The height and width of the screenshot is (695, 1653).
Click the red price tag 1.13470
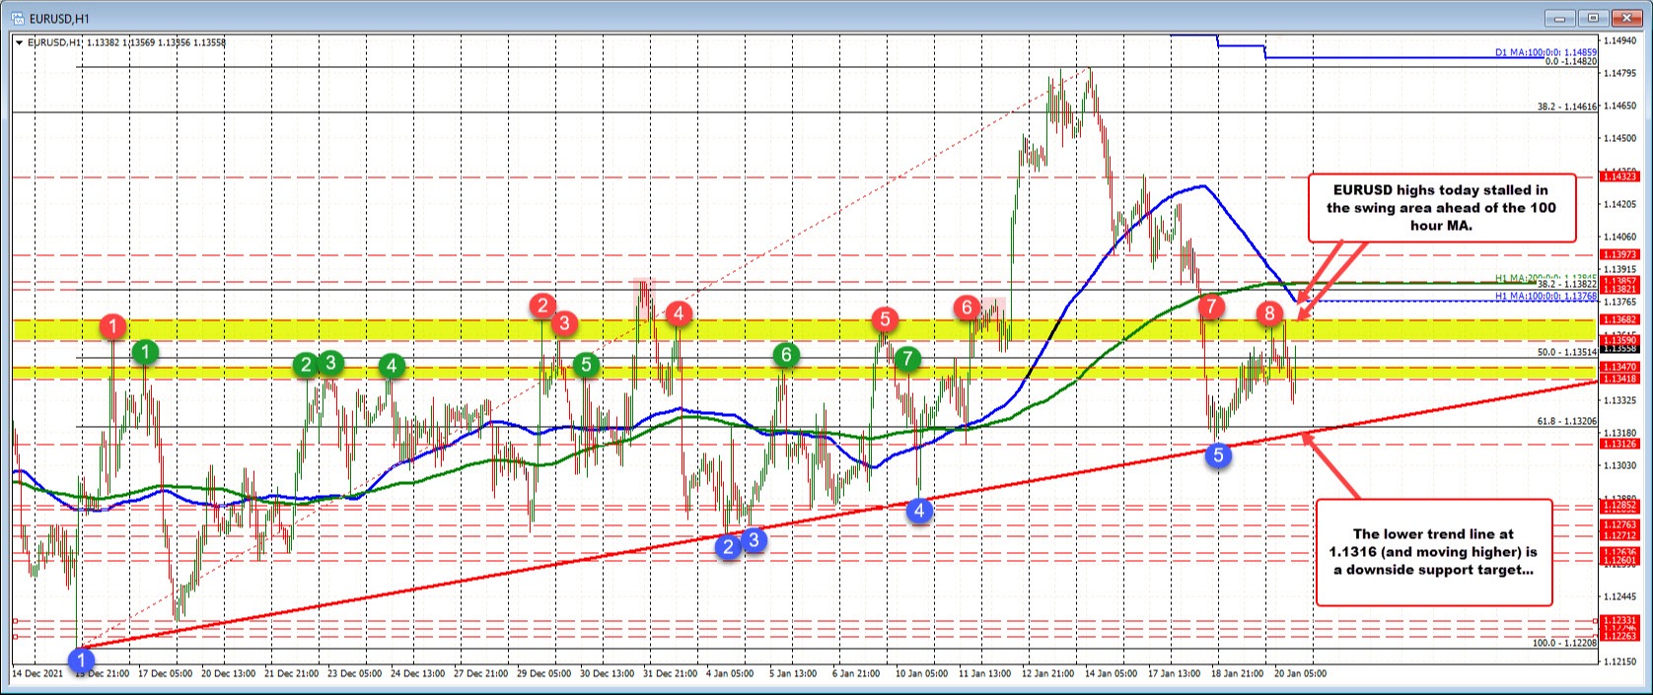1621,367
